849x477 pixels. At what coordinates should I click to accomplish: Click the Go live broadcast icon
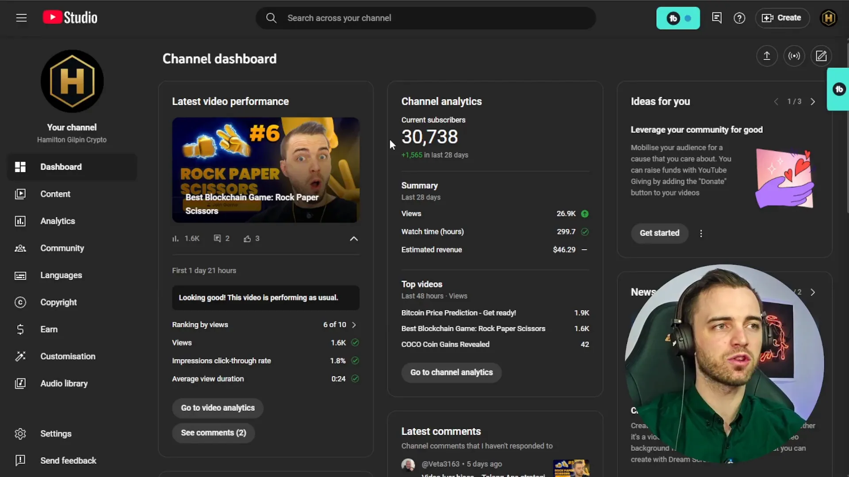[x=794, y=56]
